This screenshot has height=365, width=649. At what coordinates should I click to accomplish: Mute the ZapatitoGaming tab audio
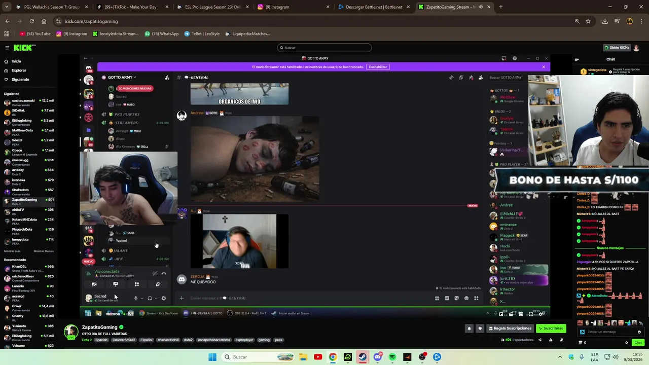[481, 7]
